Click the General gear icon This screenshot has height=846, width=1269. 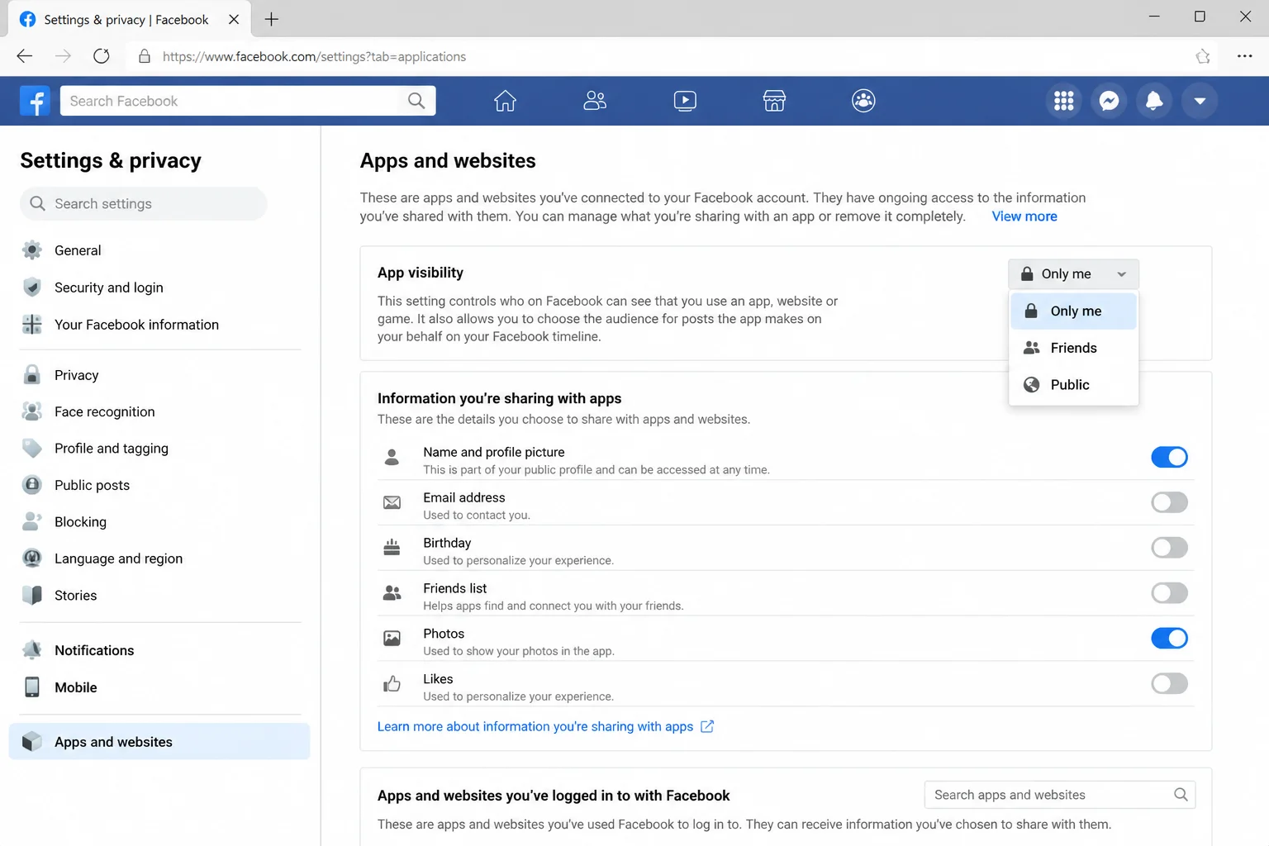pyautogui.click(x=32, y=250)
